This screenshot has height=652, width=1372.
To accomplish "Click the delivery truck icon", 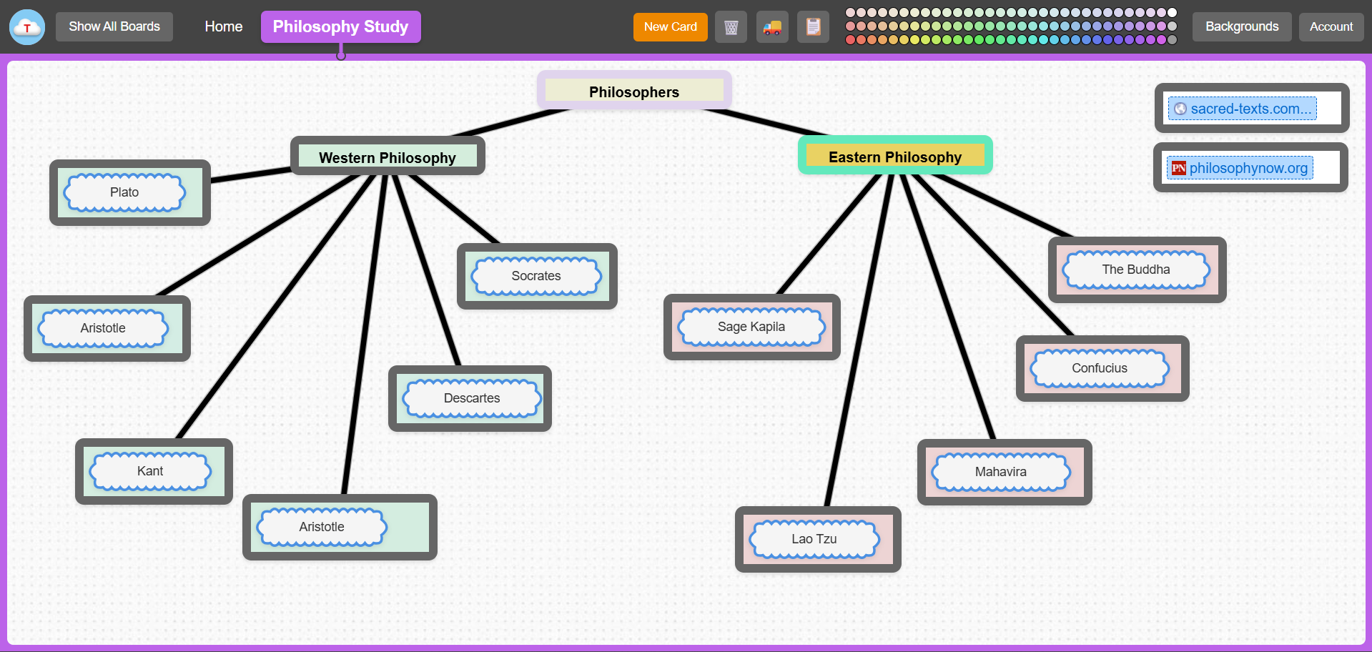I will coord(772,27).
